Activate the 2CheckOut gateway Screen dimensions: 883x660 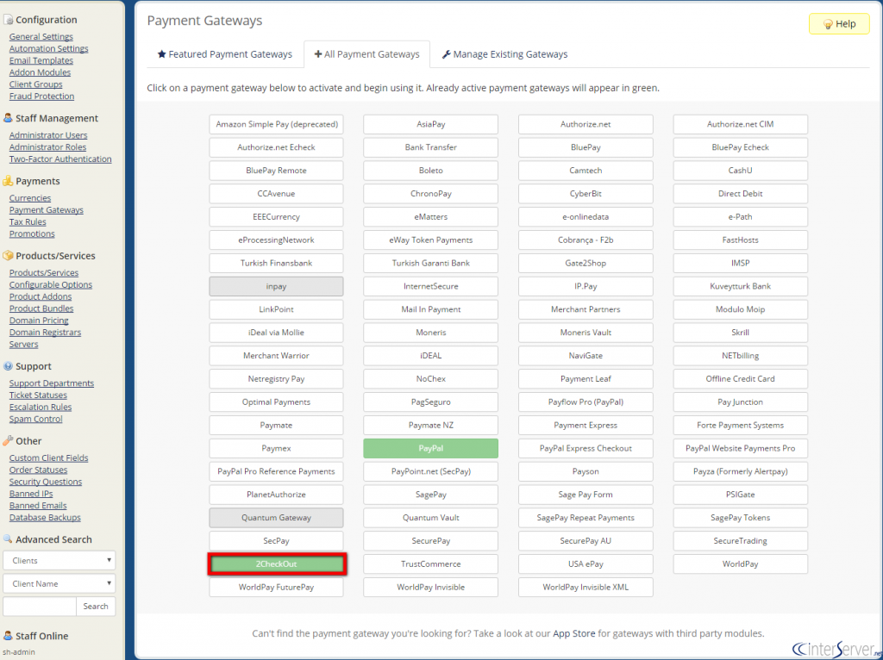276,563
